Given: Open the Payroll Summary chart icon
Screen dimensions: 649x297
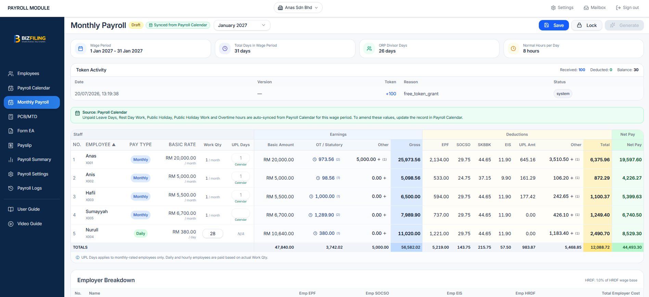Looking at the screenshot, I should point(11,159).
